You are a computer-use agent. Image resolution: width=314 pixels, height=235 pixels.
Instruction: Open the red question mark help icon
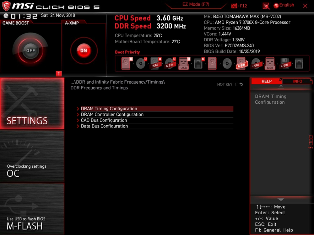click(x=58, y=74)
